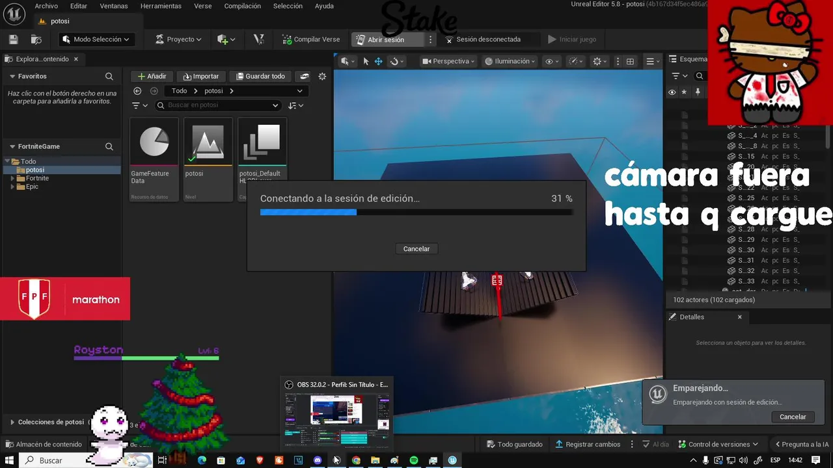This screenshot has width=833, height=468.
Task: Open the viewport camera speed dropdown
Action: tap(576, 61)
